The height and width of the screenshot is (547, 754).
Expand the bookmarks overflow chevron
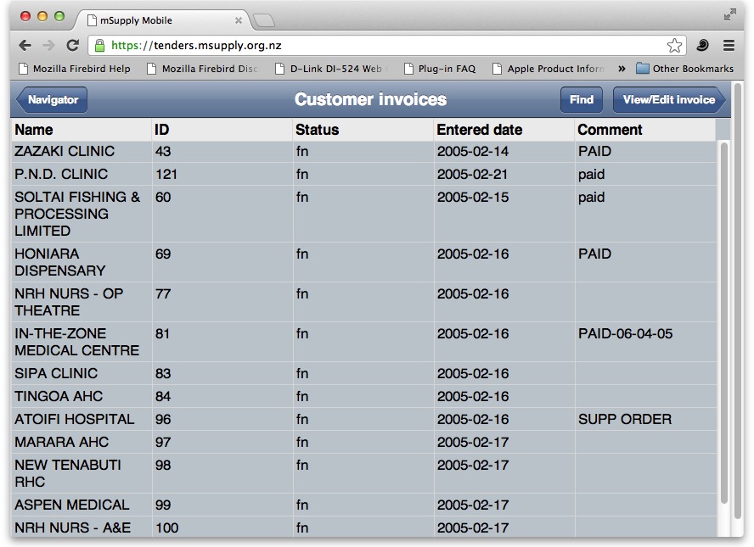click(622, 69)
